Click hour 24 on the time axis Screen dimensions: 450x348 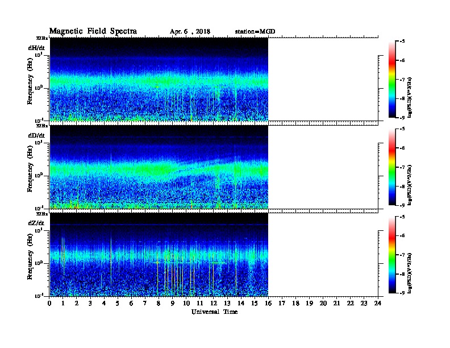378,304
